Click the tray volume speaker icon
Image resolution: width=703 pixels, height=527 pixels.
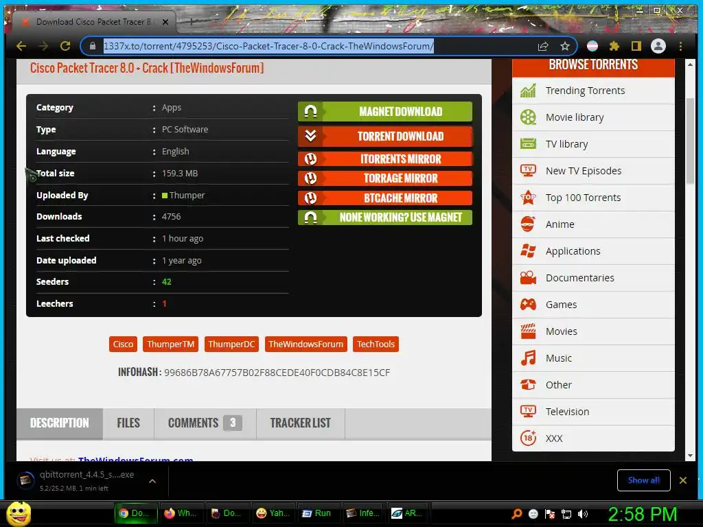(x=583, y=514)
